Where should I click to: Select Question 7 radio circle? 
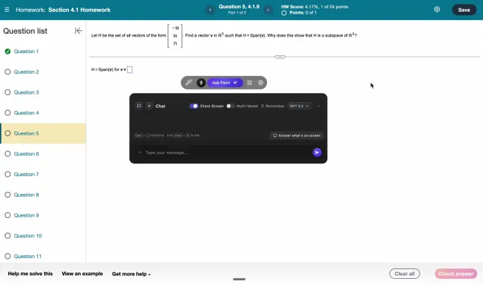pyautogui.click(x=8, y=174)
